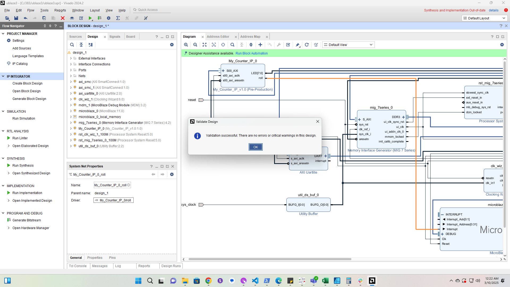Click the Expand All icon in diagram toolbar
Viewport: 510px width, 287px height.
point(251,45)
